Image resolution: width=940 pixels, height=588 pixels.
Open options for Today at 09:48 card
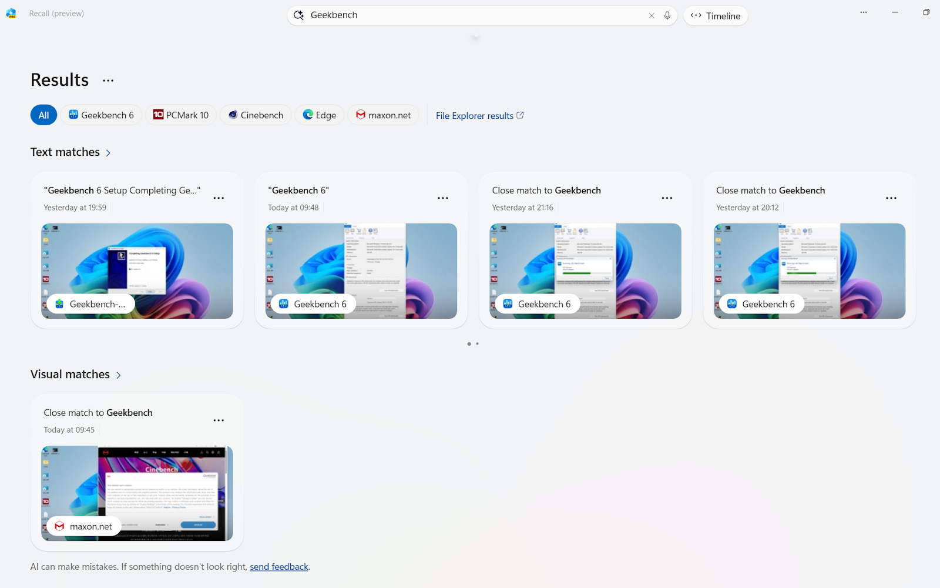click(443, 198)
